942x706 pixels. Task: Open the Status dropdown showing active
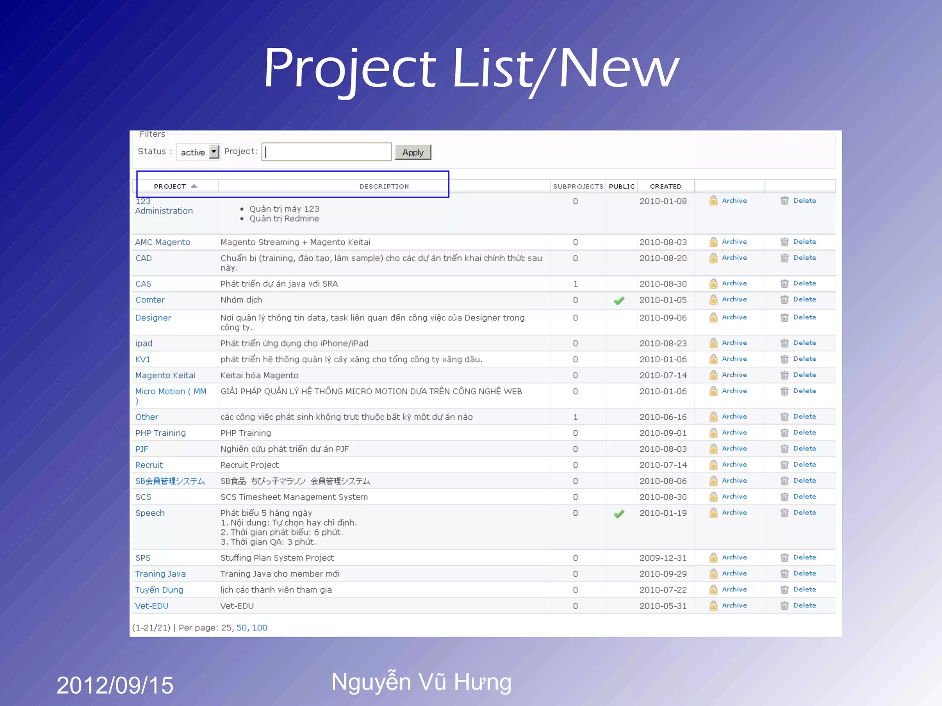point(199,152)
